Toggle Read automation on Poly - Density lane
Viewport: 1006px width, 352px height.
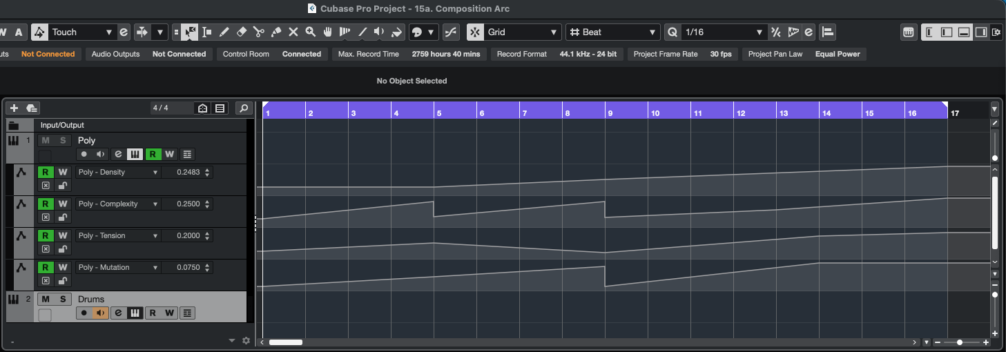click(46, 172)
